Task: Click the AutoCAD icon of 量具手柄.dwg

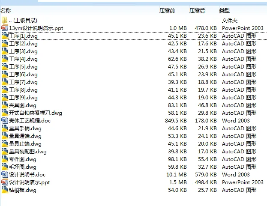Action: coord(5,128)
